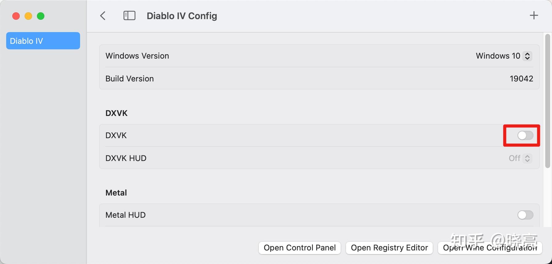Open Registry Editor button
Screen dimensions: 552x264
pos(389,248)
